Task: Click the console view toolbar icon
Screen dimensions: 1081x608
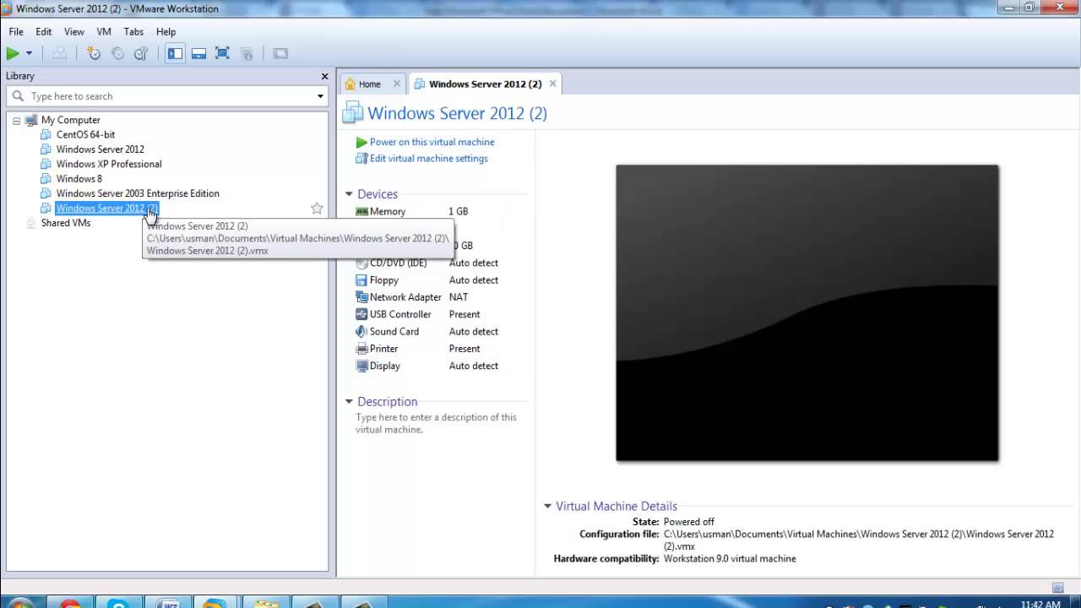Action: [x=280, y=53]
